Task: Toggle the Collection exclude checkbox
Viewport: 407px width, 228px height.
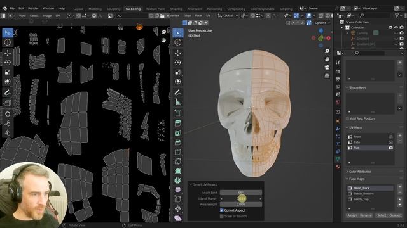Action: (390, 27)
